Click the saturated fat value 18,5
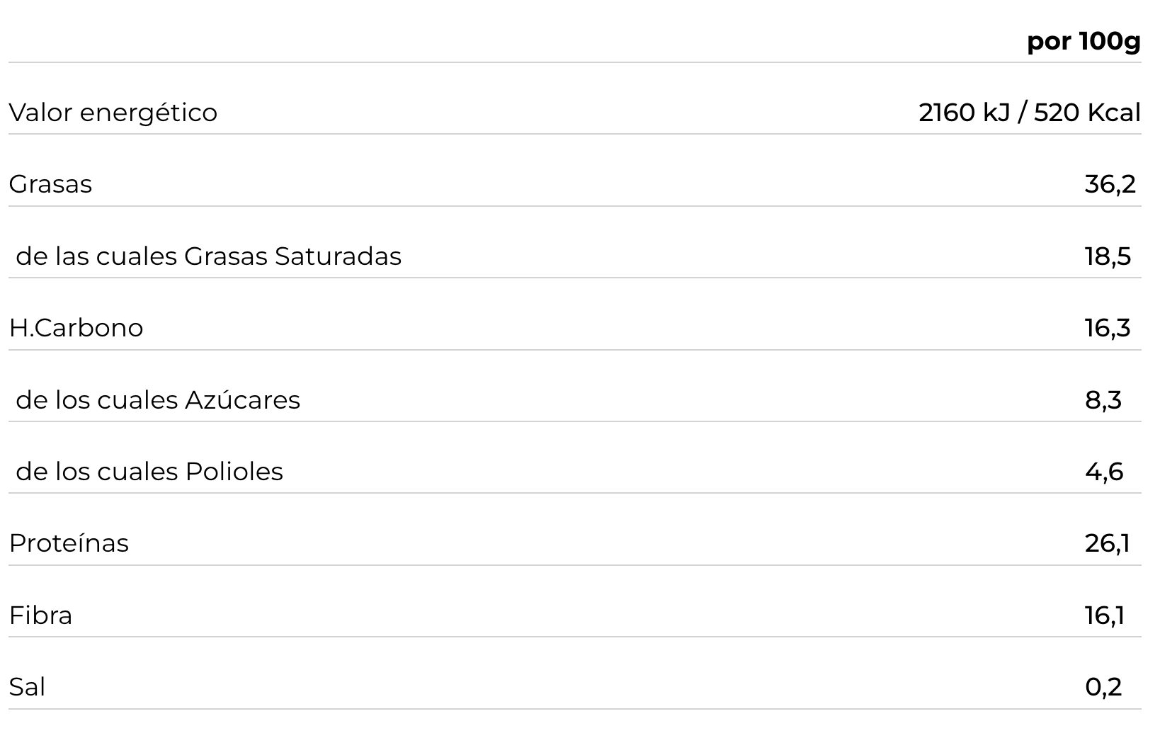The width and height of the screenshot is (1160, 738). coord(1108,256)
